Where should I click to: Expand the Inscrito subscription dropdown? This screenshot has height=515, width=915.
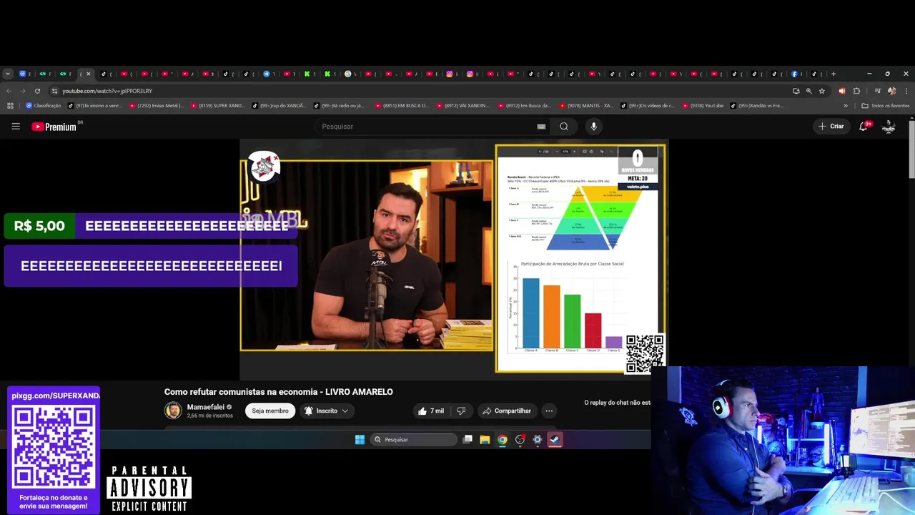(327, 411)
